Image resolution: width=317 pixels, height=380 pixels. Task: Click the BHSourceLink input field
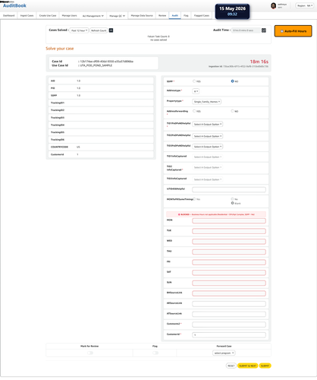pos(229,293)
